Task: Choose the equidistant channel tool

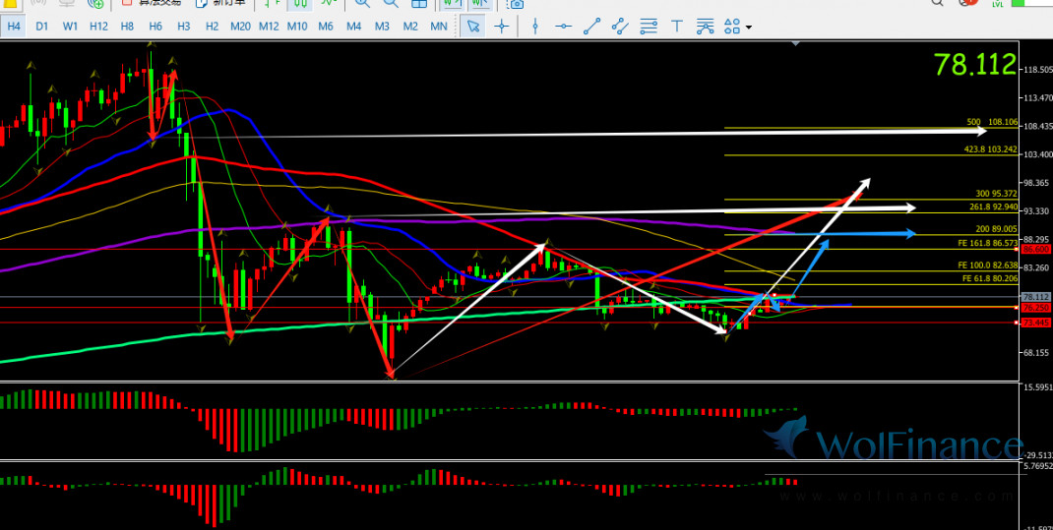Action: pyautogui.click(x=620, y=27)
